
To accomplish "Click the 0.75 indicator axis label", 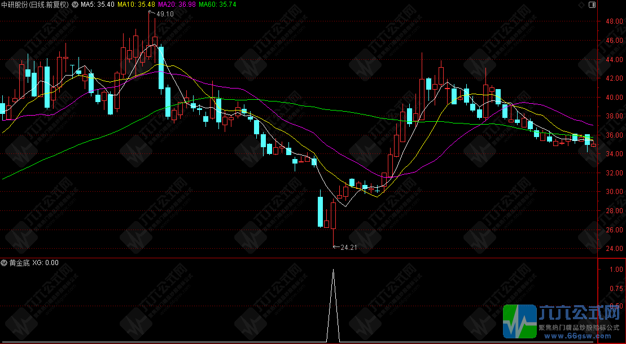I will tap(616, 288).
